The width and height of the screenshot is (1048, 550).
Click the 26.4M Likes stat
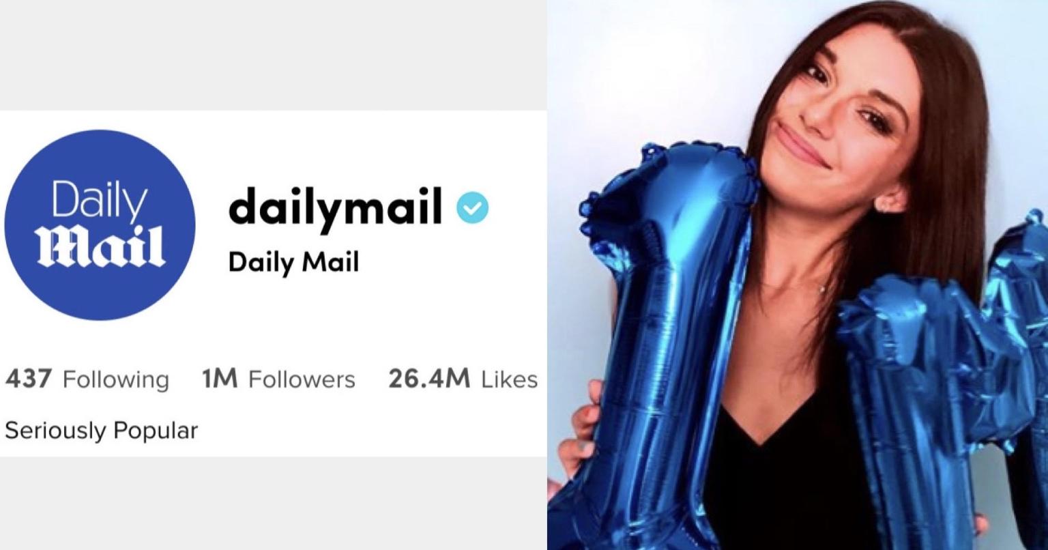pos(463,379)
